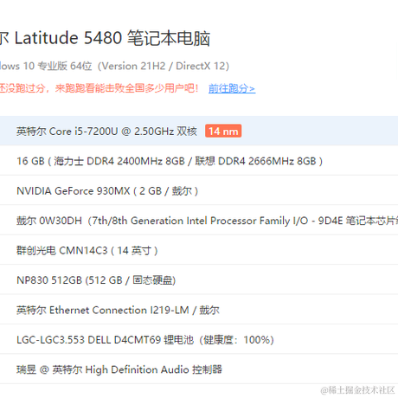Select the LGC-LGC3.553 battery row

(199, 339)
